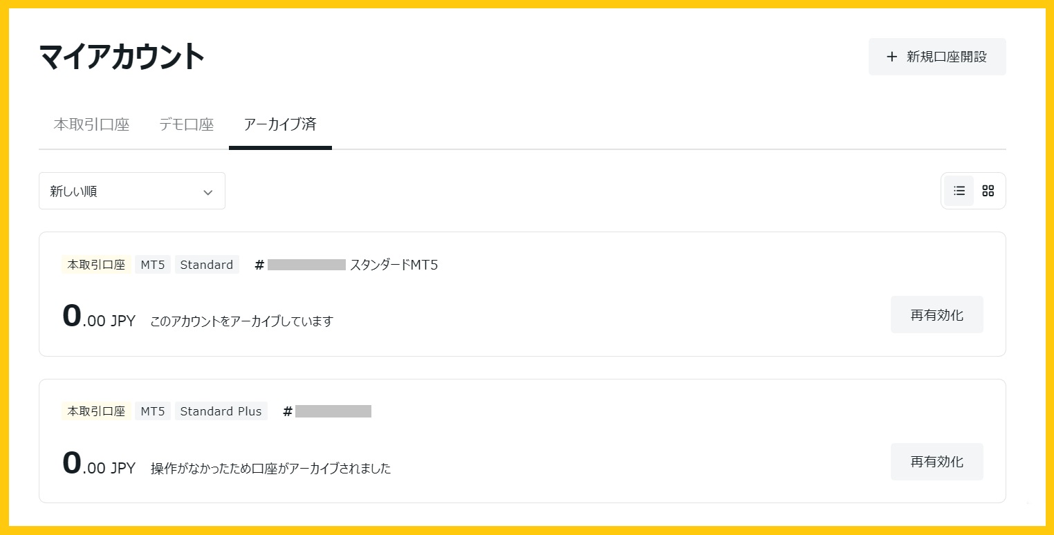Click the 新規口座開設 button

(936, 57)
